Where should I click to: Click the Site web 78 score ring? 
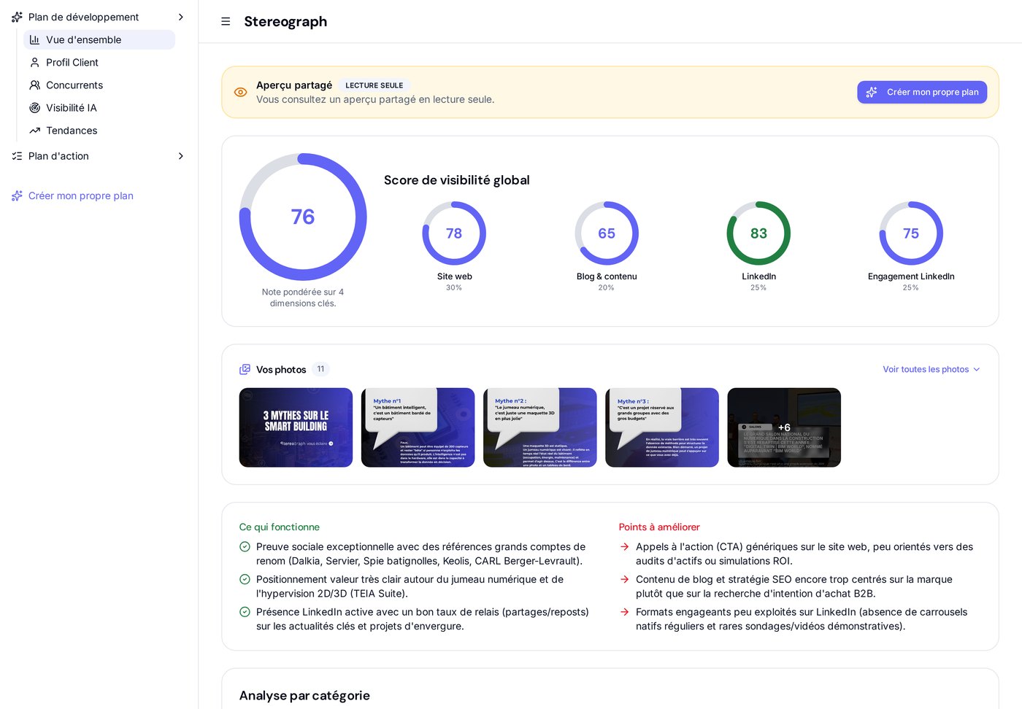[x=454, y=233]
